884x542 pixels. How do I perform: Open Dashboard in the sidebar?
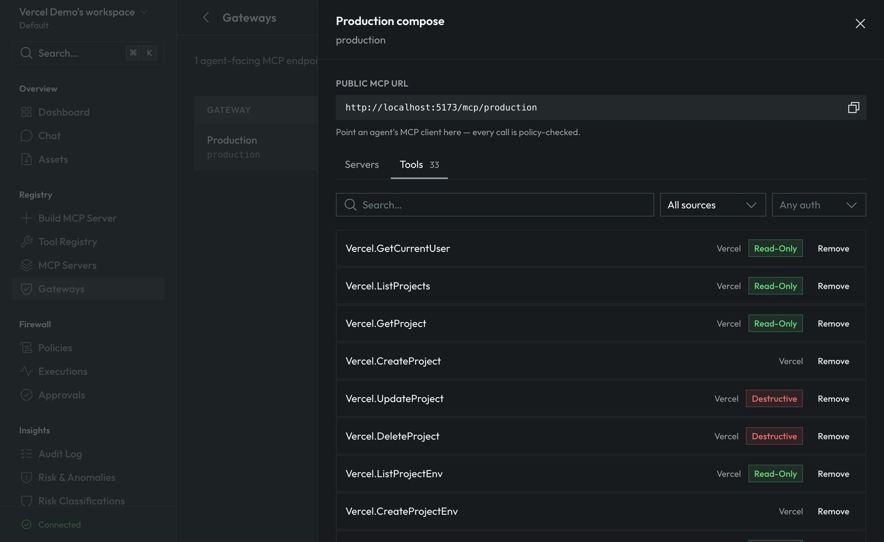pos(88,112)
